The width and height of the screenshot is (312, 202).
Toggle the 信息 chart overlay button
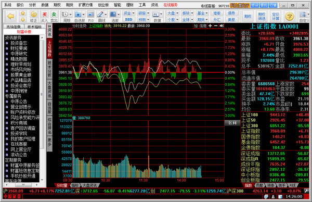[203, 26]
